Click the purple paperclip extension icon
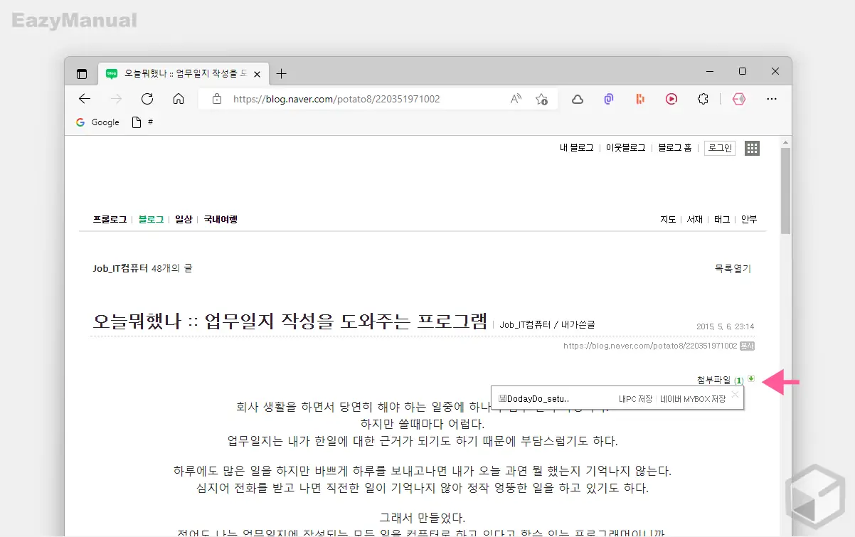The width and height of the screenshot is (855, 537). coord(608,99)
